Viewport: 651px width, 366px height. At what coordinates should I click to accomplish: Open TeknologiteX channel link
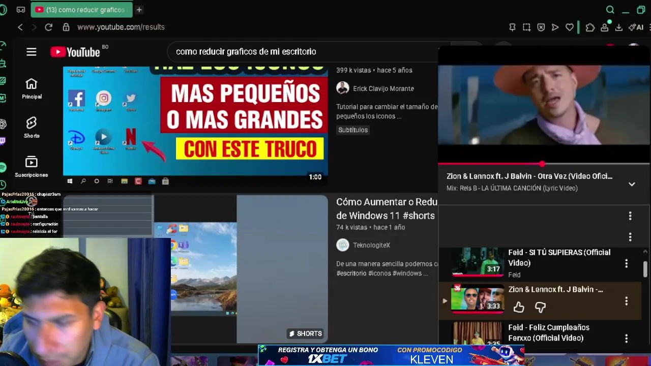pos(371,245)
